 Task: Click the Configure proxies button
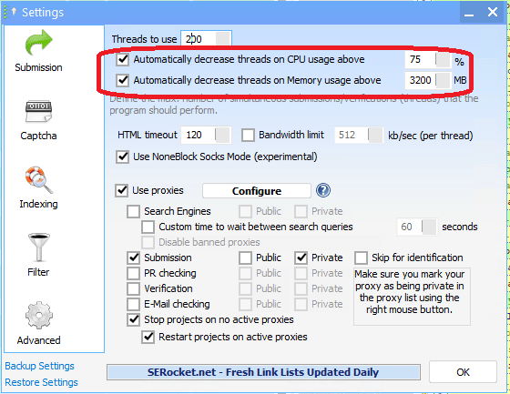(x=257, y=191)
